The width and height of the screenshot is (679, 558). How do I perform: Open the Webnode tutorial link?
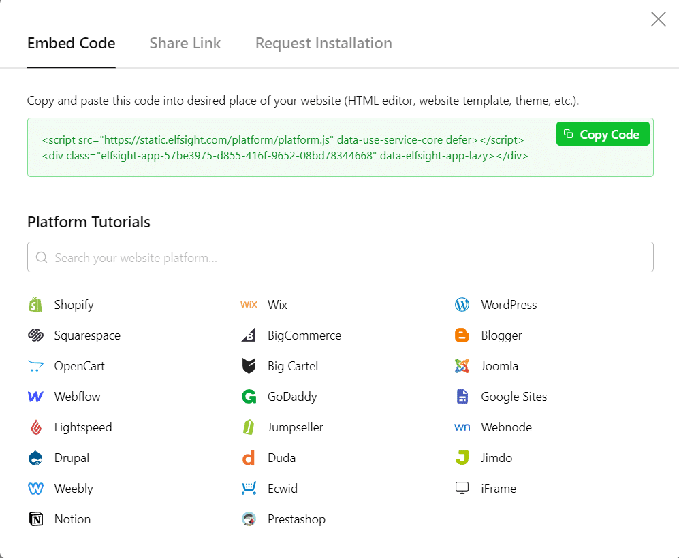tap(506, 427)
